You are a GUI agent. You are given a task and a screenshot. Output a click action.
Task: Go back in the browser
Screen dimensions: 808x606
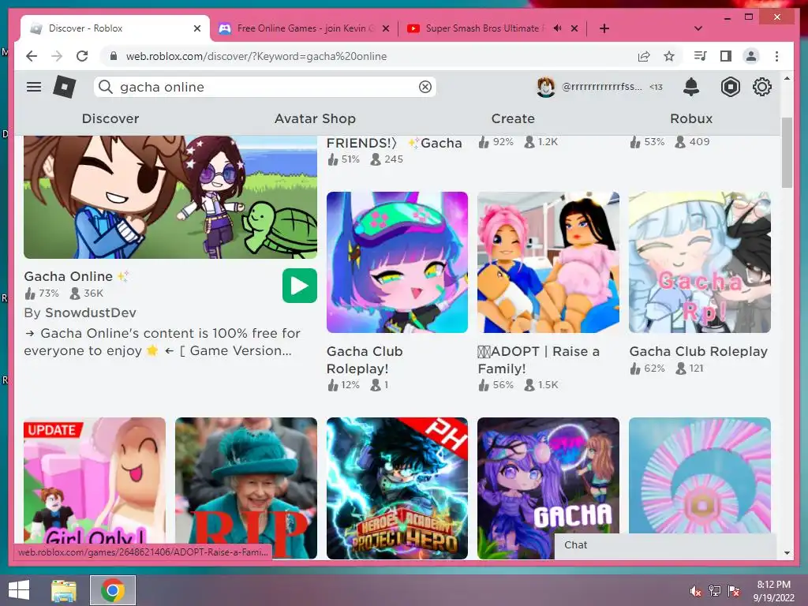[x=32, y=56]
